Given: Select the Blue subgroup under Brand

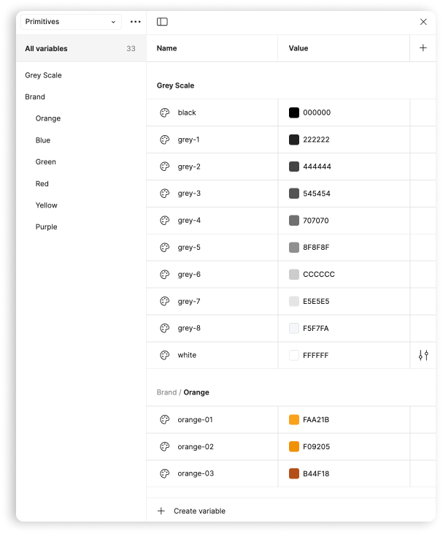Looking at the screenshot, I should click(43, 140).
